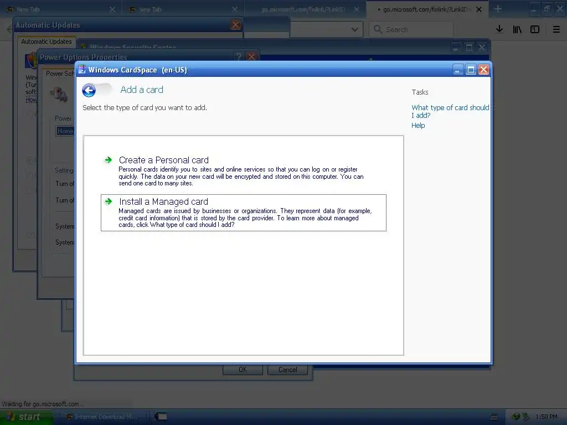Click the system tray clock showing 1:50 PM
The width and height of the screenshot is (567, 425).
coord(547,417)
